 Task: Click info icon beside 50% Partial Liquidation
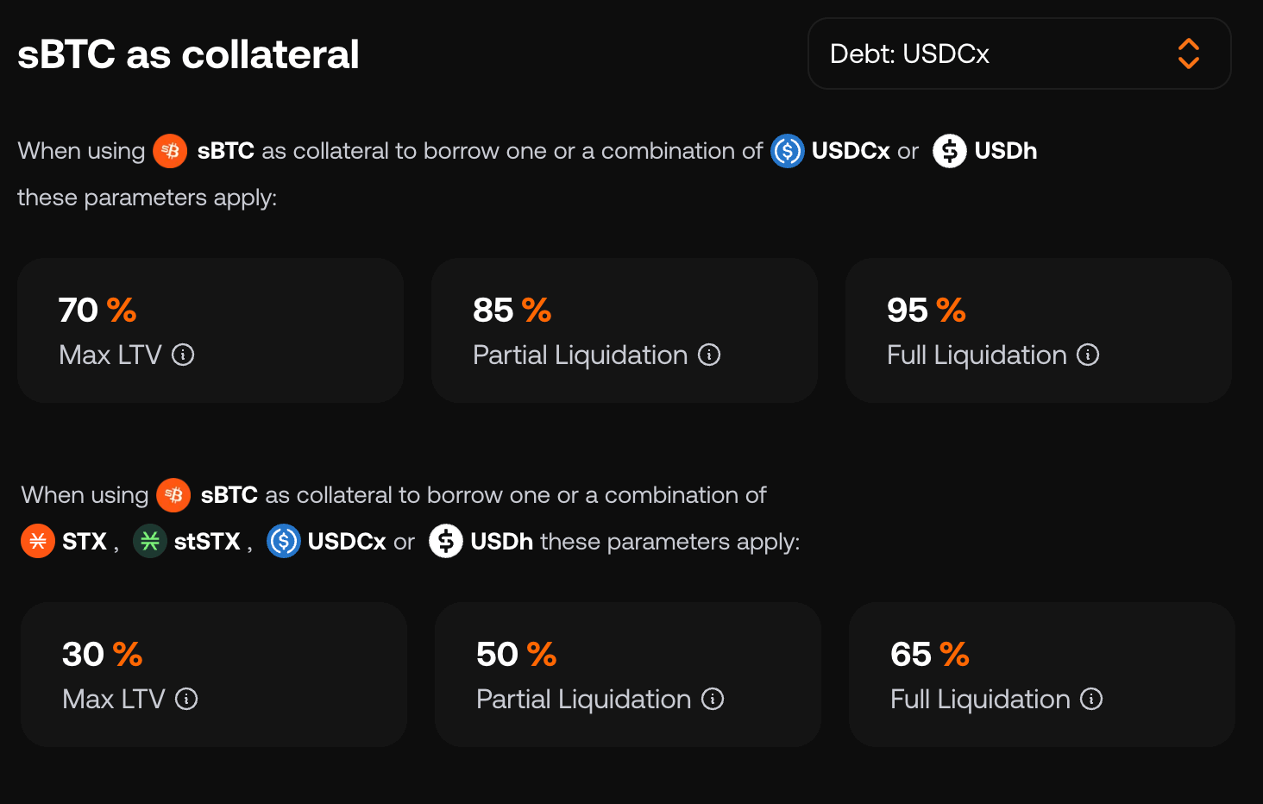pos(713,699)
